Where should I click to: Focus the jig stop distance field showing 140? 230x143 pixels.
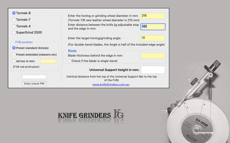[153, 27]
